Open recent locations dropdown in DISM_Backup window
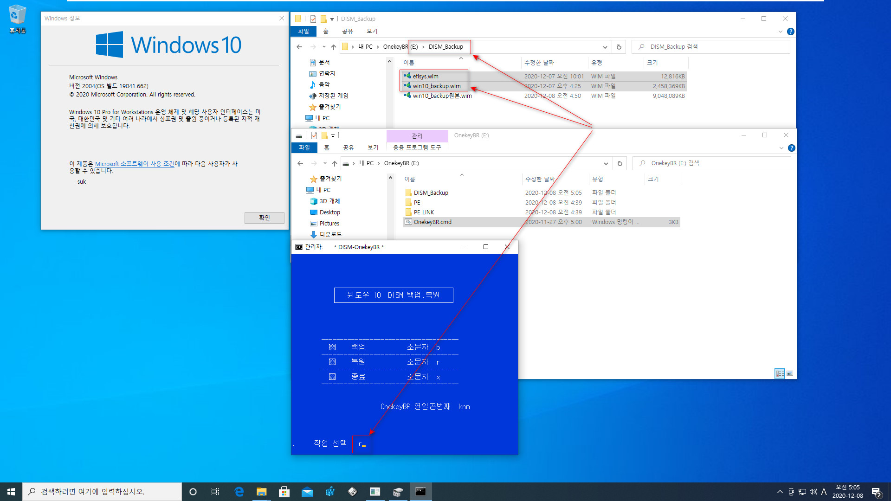Screen dimensions: 891x501 tap(324, 47)
